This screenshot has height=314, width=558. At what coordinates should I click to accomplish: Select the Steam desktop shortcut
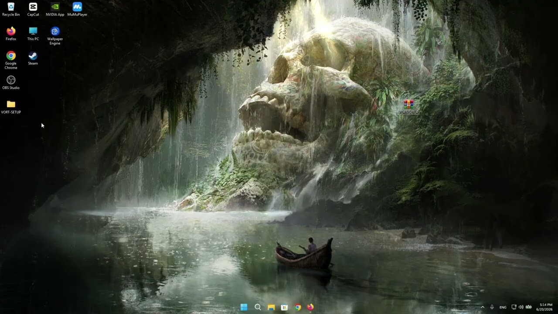coord(33,58)
